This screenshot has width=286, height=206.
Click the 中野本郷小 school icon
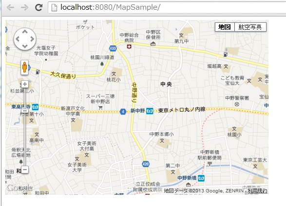(x=162, y=140)
